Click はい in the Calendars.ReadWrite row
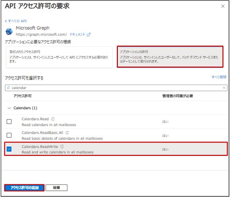Screen dimensions: 230x197 click(x=165, y=149)
